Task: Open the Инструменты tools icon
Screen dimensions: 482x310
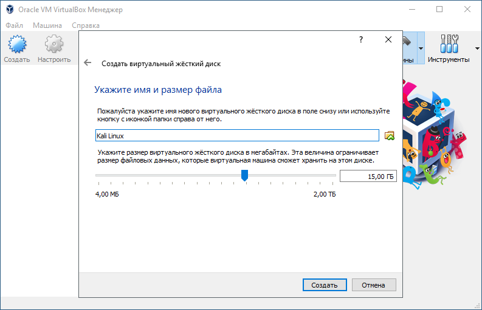Action: pyautogui.click(x=449, y=44)
